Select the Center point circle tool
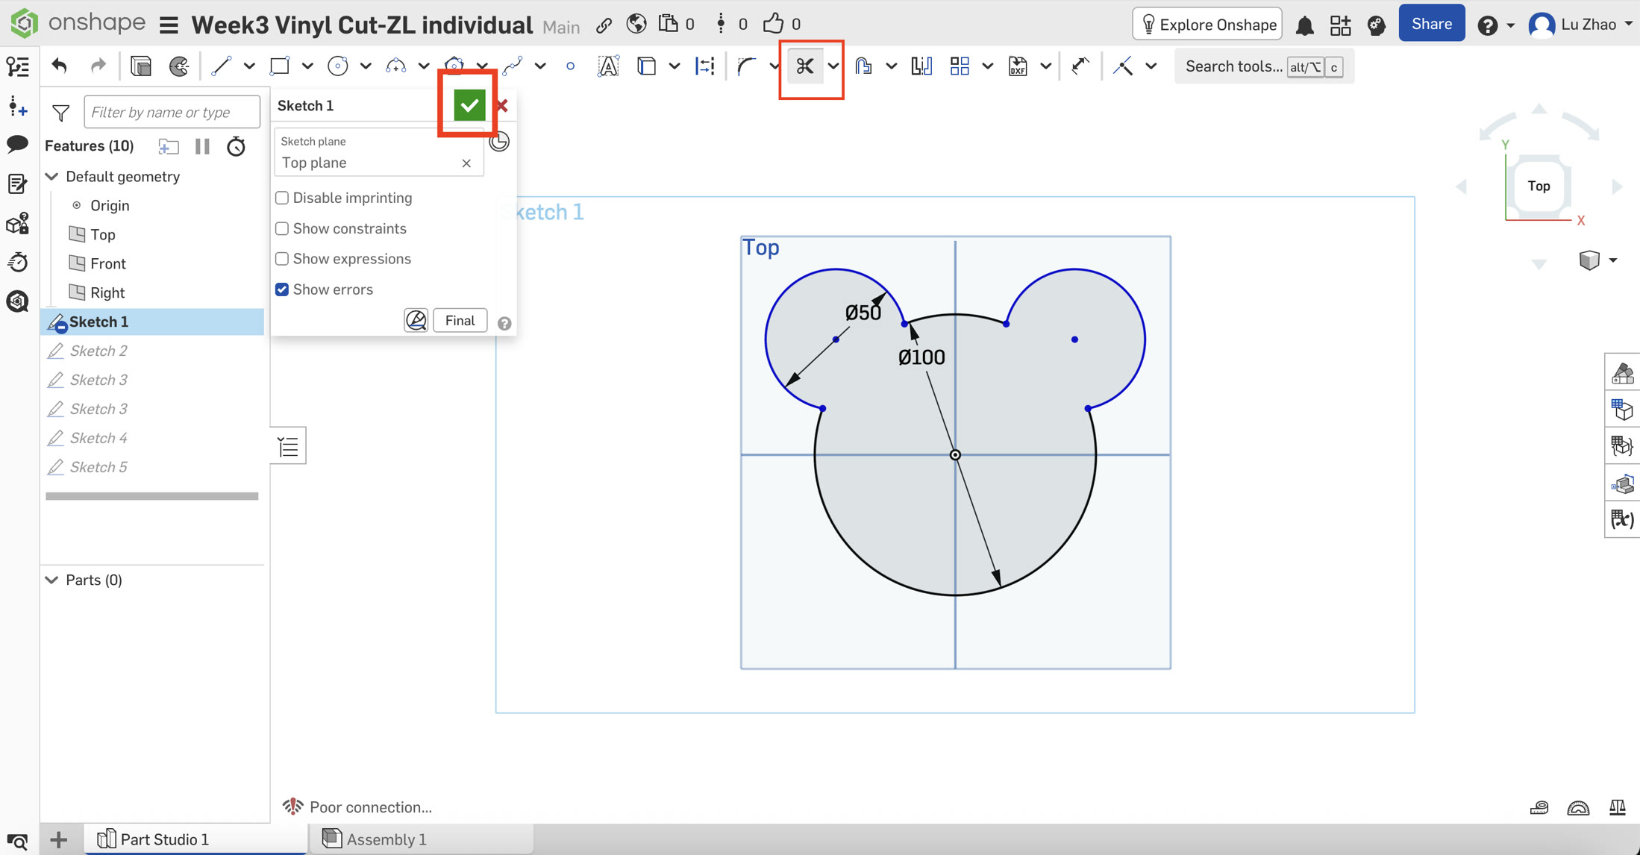The width and height of the screenshot is (1640, 855). pos(338,66)
